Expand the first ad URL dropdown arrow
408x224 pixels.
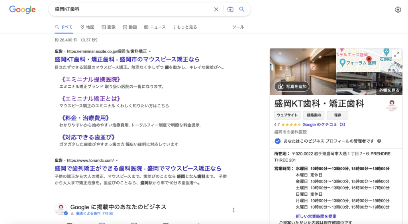click(150, 51)
